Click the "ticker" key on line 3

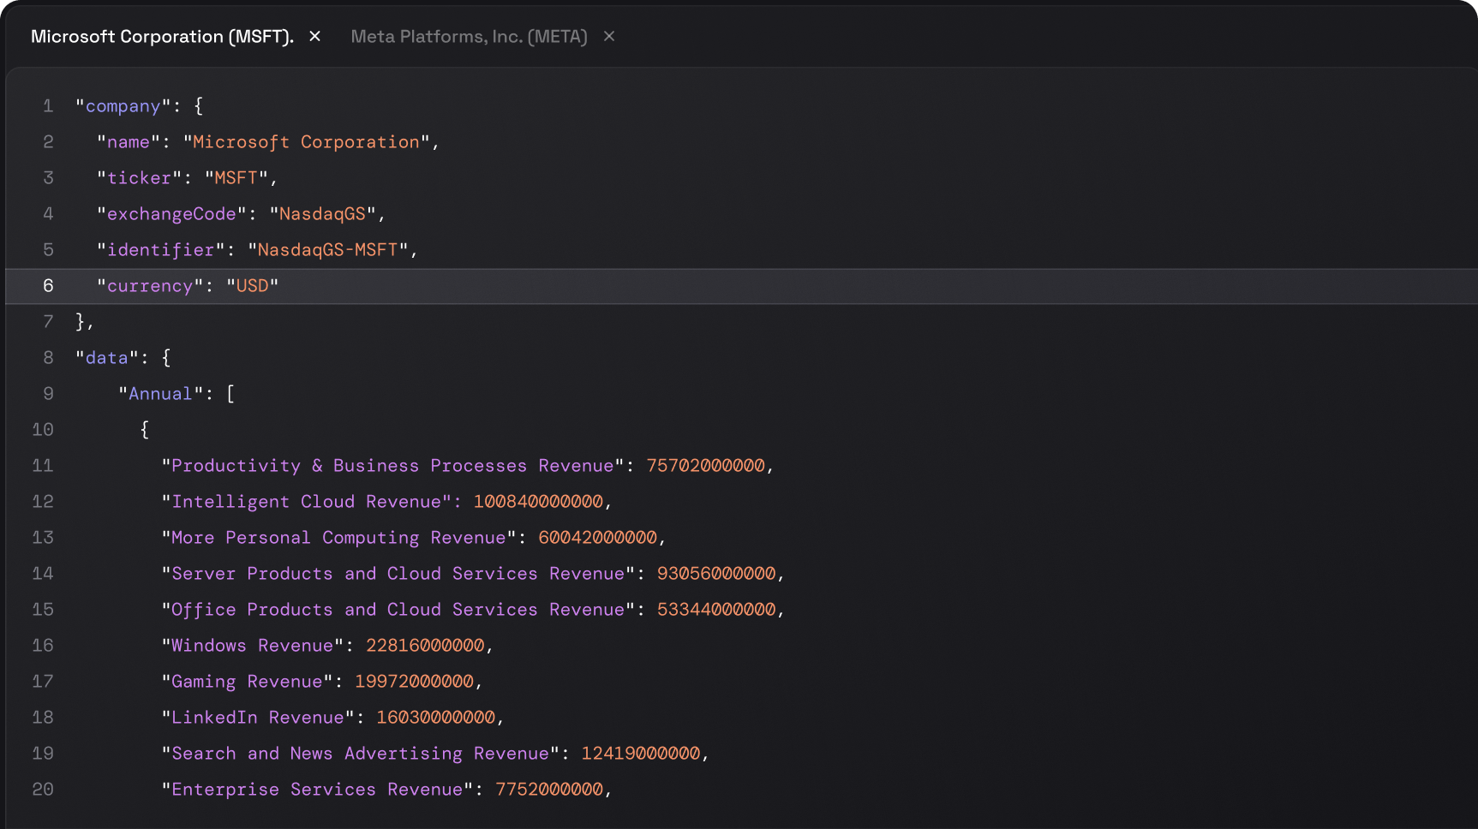coord(139,178)
